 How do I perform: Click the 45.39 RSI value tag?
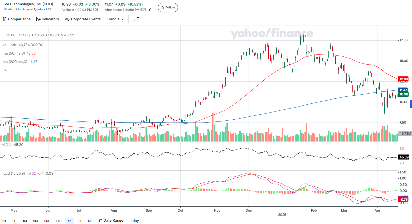404,157
